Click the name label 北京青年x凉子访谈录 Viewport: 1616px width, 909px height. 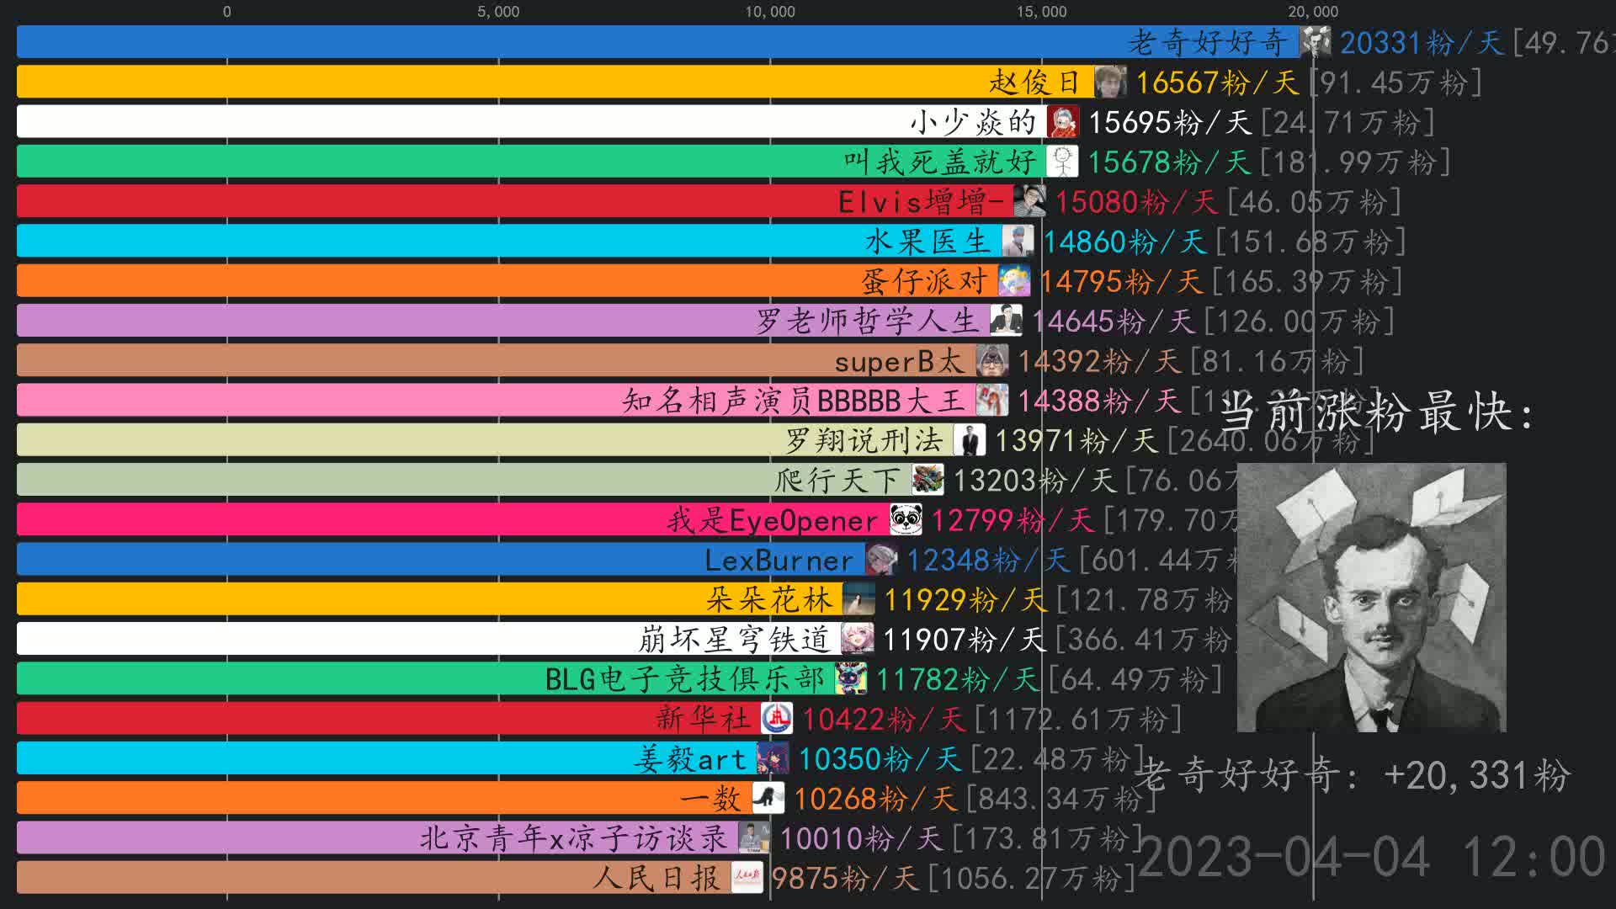pos(573,838)
